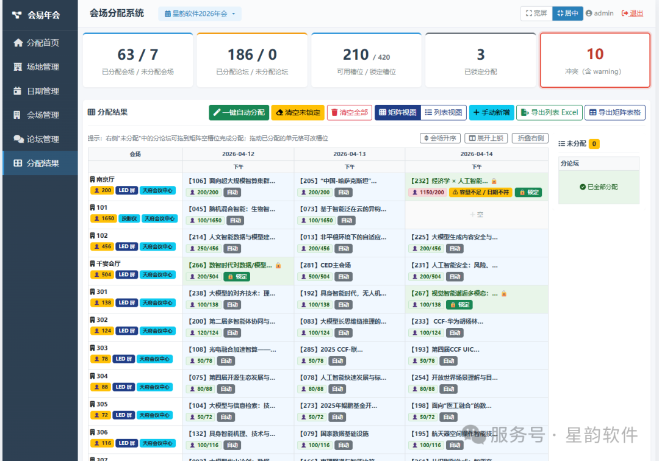Click the 日期管理 calendar icon
The height and width of the screenshot is (461, 659).
[x=17, y=91]
